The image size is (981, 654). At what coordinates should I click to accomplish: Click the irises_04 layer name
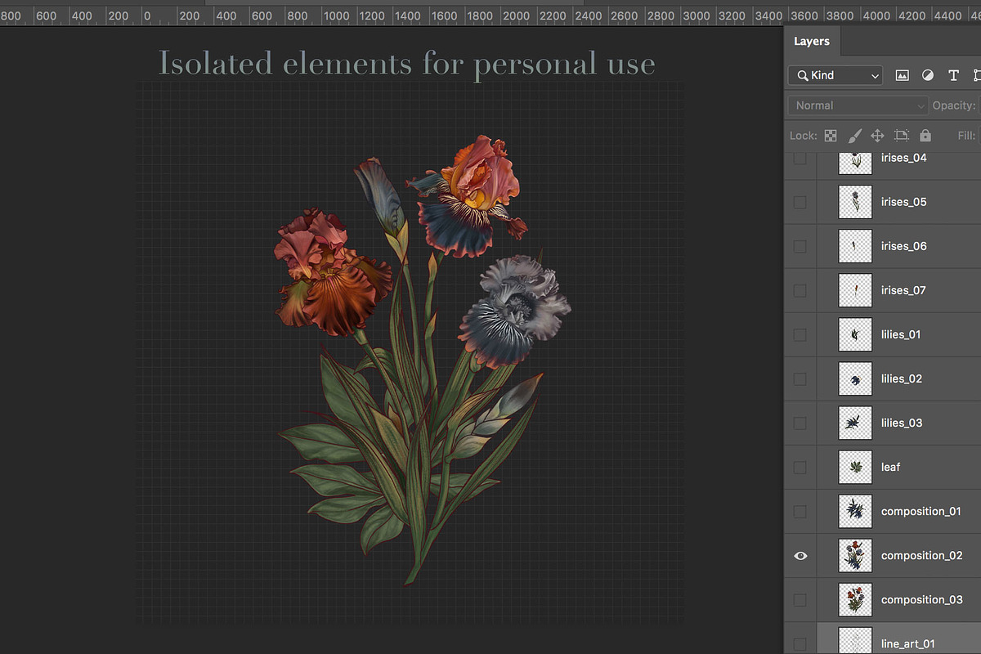[904, 158]
